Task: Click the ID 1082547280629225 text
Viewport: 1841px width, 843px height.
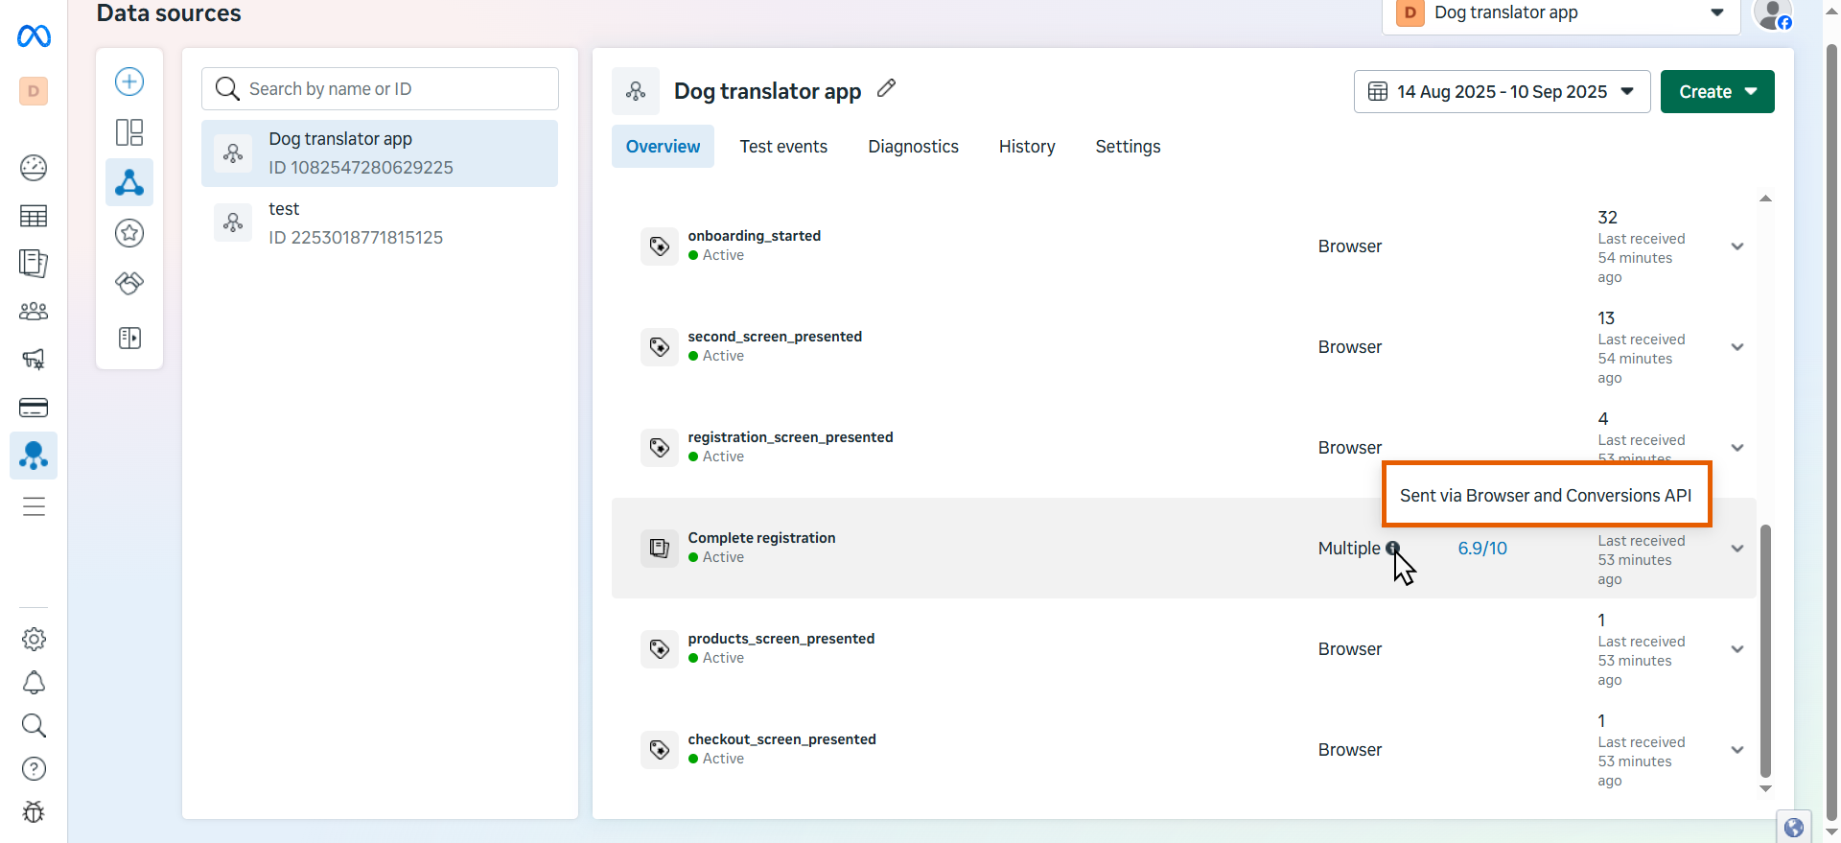Action: (x=361, y=168)
